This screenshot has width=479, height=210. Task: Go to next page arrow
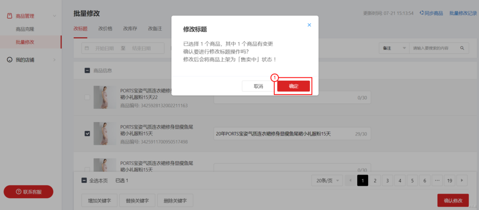coord(462,181)
